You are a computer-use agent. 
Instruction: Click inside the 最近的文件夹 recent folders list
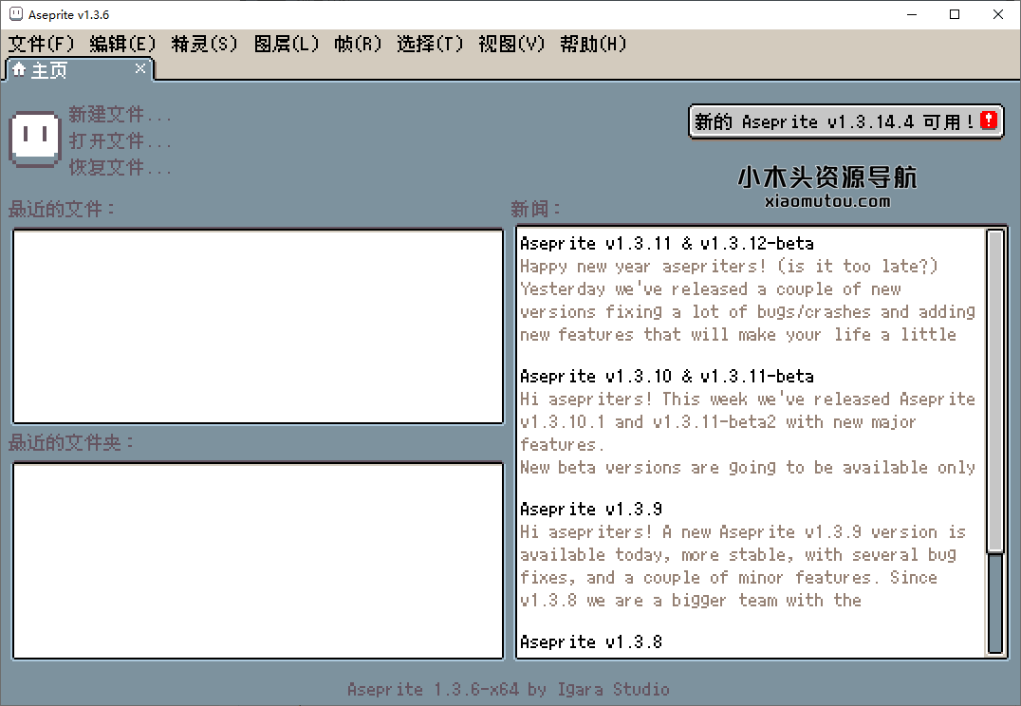click(258, 561)
